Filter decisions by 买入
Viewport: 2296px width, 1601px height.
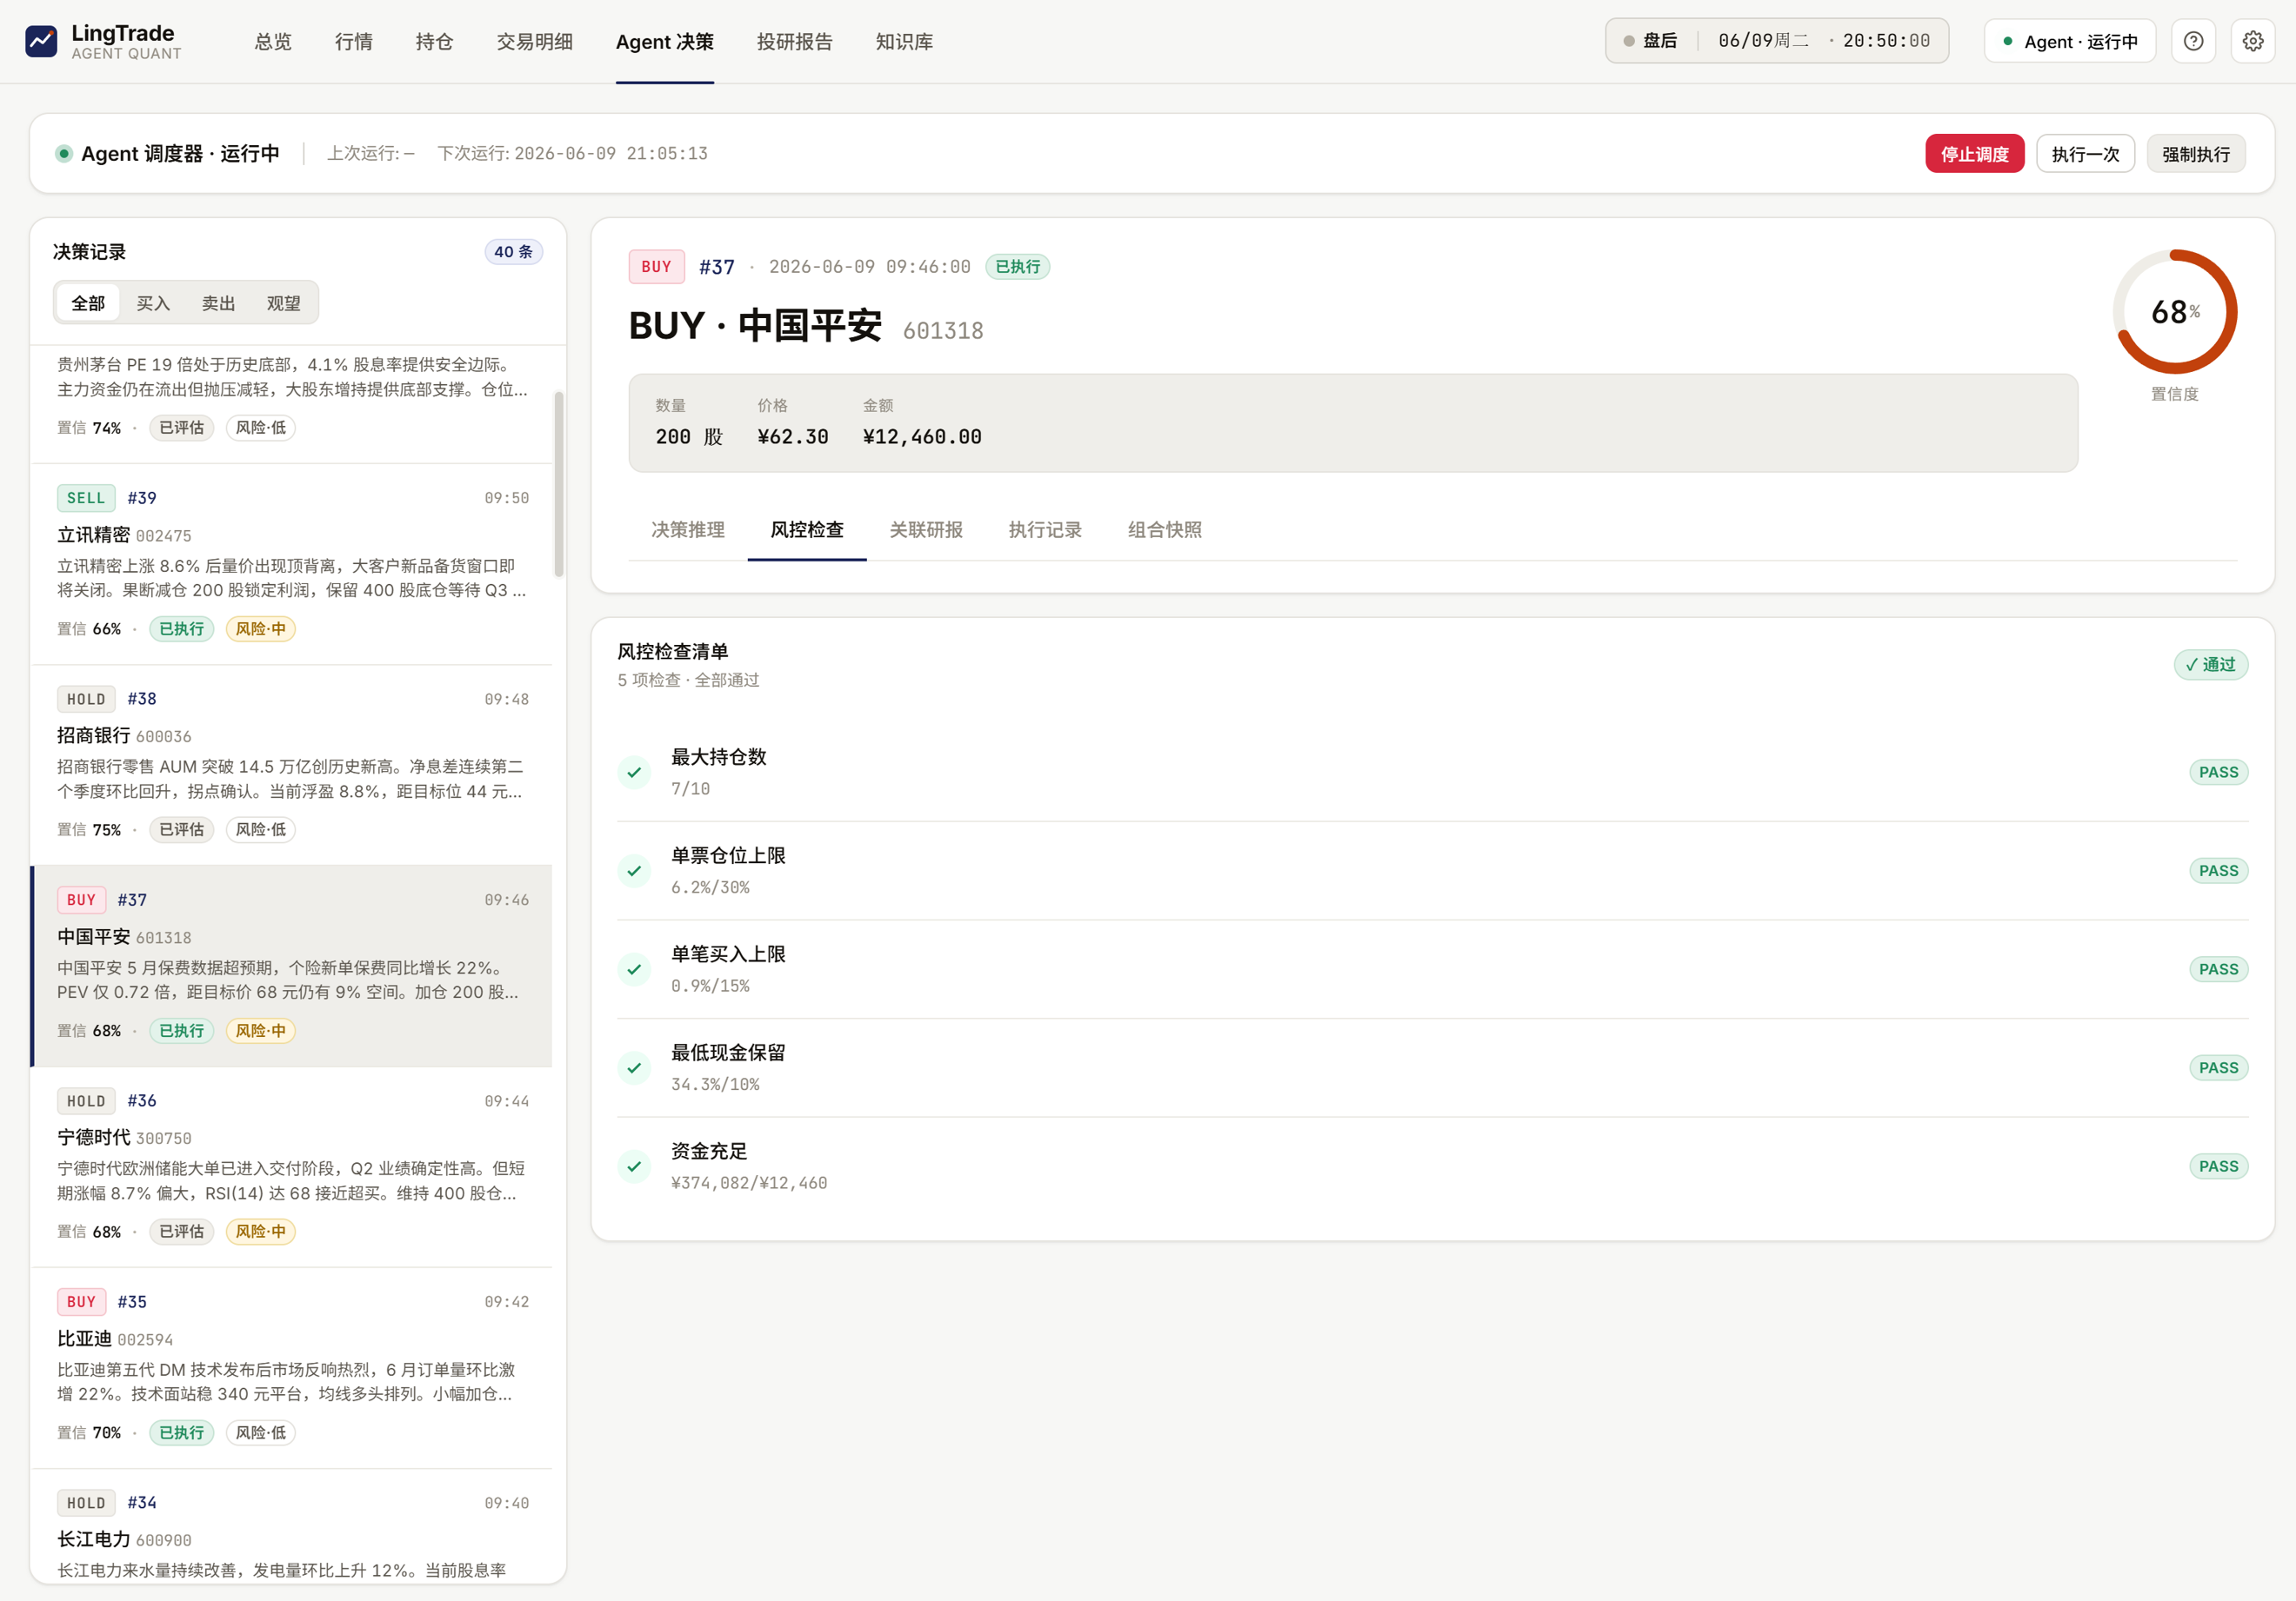pyautogui.click(x=153, y=302)
